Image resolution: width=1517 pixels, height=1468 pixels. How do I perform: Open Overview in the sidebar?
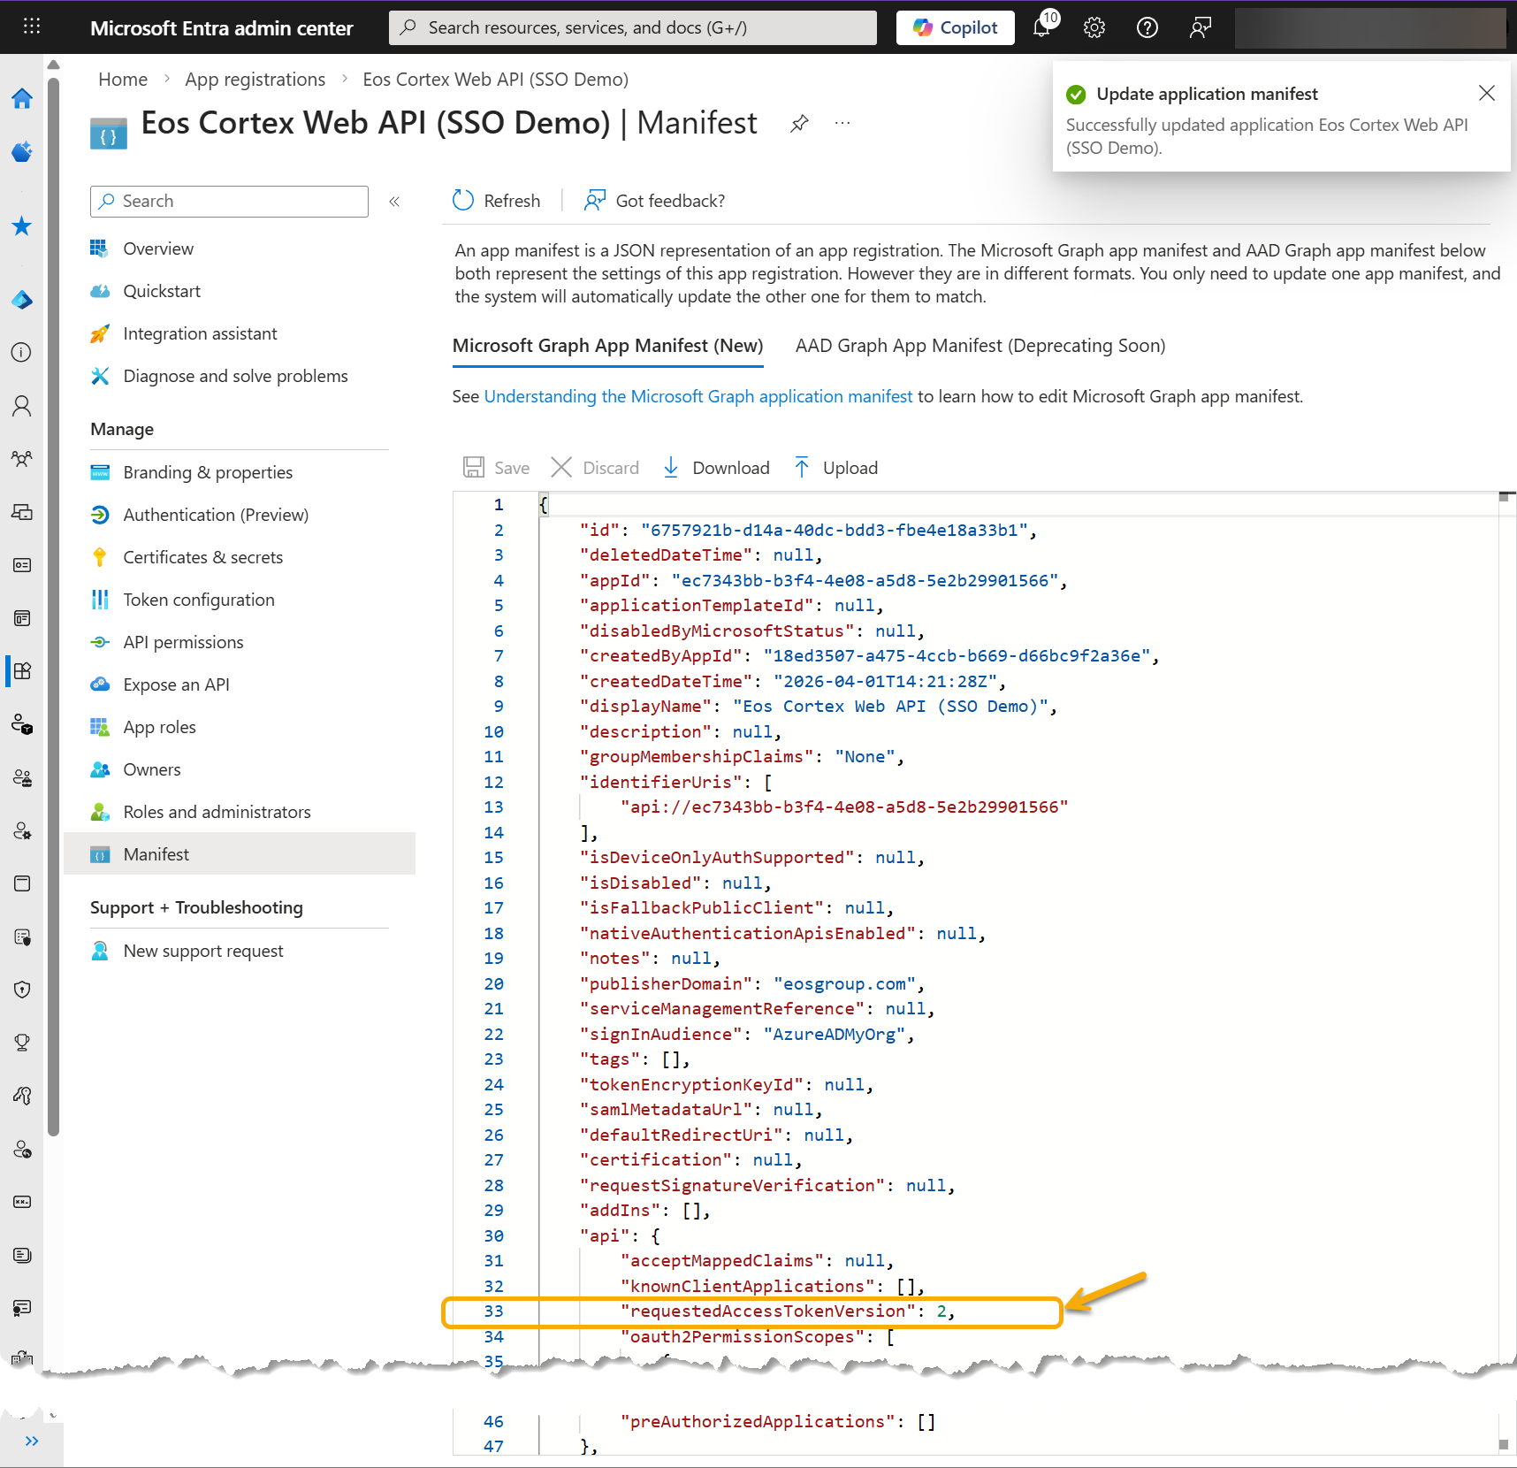pyautogui.click(x=158, y=248)
